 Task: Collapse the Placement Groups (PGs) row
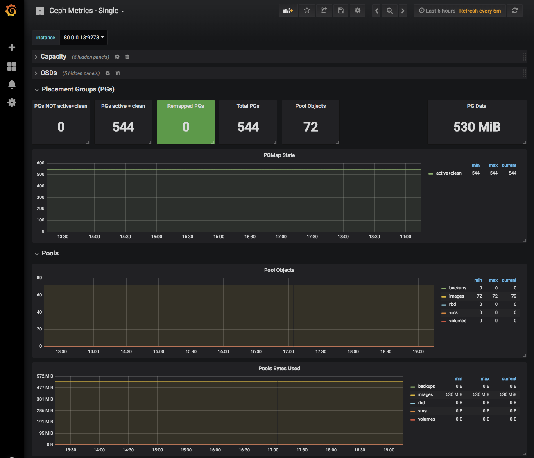(x=78, y=89)
